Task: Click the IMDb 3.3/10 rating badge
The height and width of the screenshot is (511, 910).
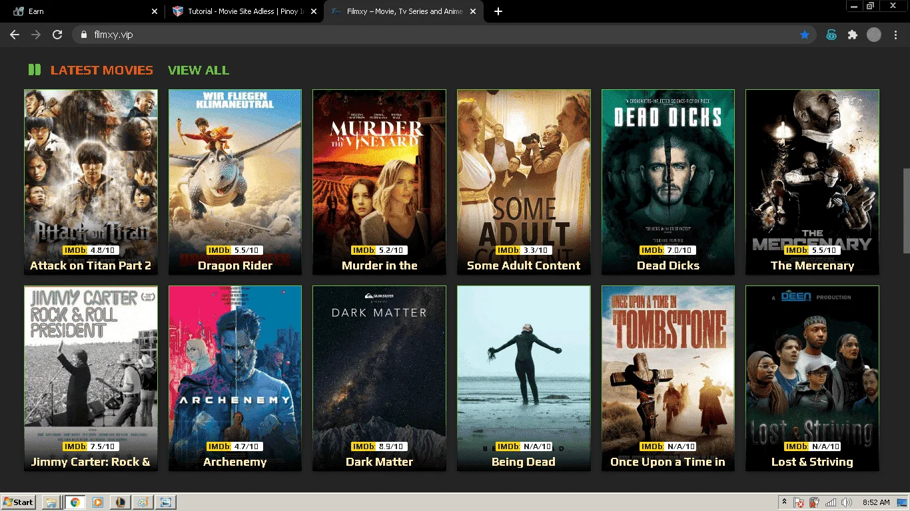Action: (x=524, y=250)
